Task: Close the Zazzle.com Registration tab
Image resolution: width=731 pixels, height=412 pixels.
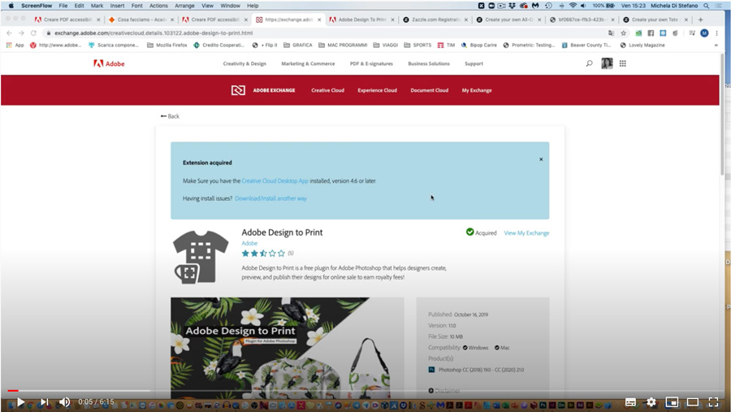Action: click(465, 20)
